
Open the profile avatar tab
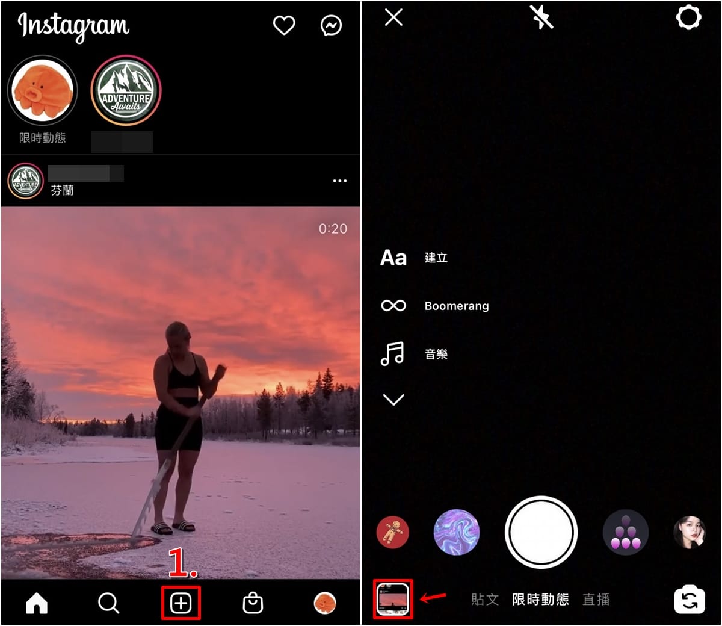[326, 603]
